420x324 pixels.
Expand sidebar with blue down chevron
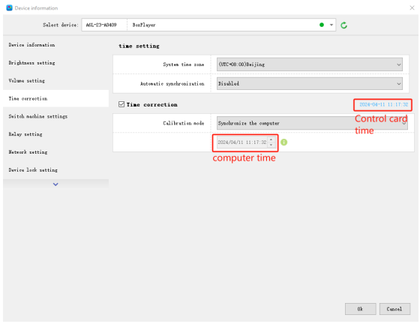55,184
